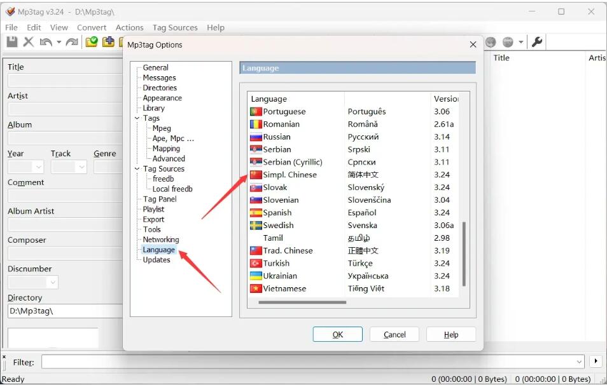Viewport: 607px width, 385px height.
Task: Open the View menu
Action: click(x=59, y=27)
